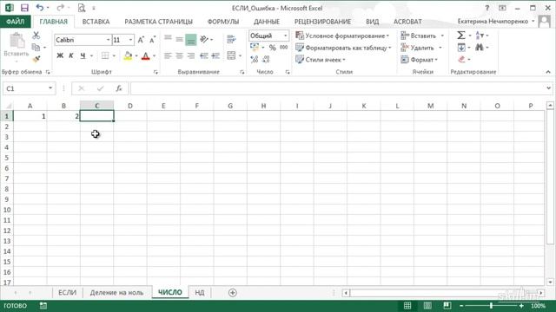Align cell text to the right
This screenshot has height=312, width=556.
pyautogui.click(x=191, y=55)
